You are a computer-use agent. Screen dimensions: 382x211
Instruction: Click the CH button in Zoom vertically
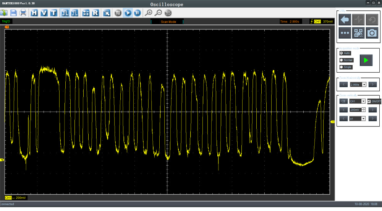click(343, 101)
